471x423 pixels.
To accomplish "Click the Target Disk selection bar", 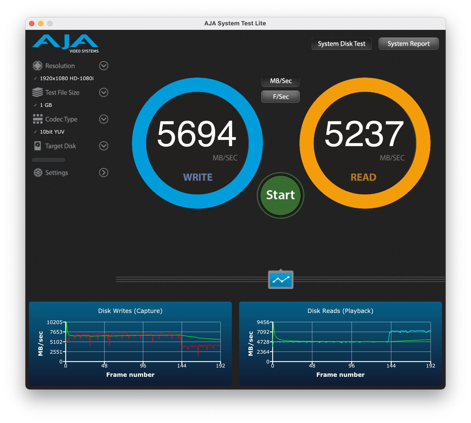I will [x=48, y=160].
